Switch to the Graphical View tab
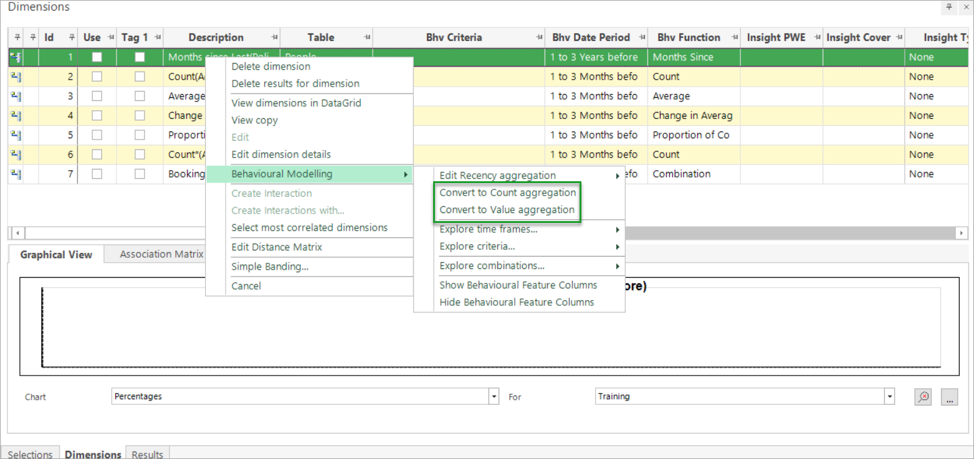 (x=56, y=254)
